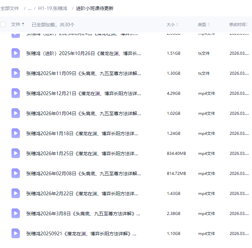The height and width of the screenshot is (248, 252).
Task: Click ts文件 type of 11月09日 row
Action: 204,73
